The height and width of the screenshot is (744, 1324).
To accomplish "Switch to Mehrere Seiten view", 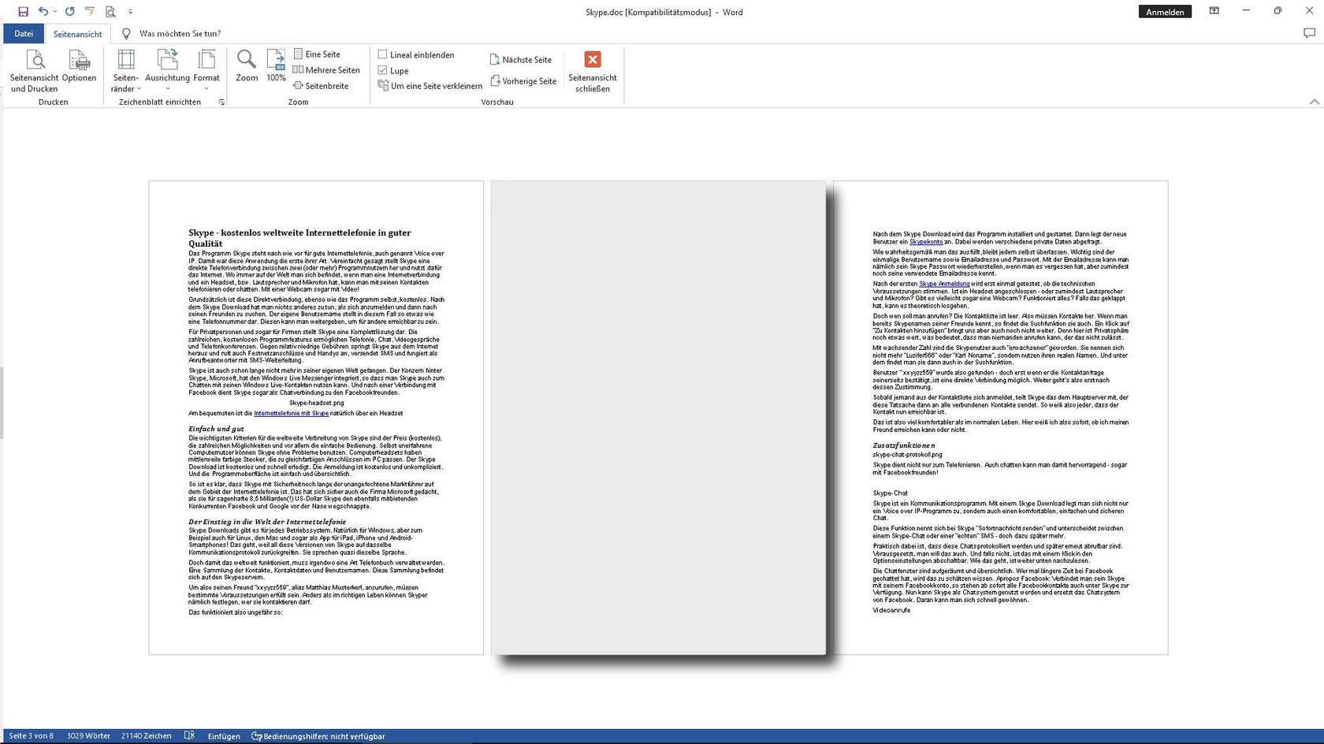I will [326, 70].
